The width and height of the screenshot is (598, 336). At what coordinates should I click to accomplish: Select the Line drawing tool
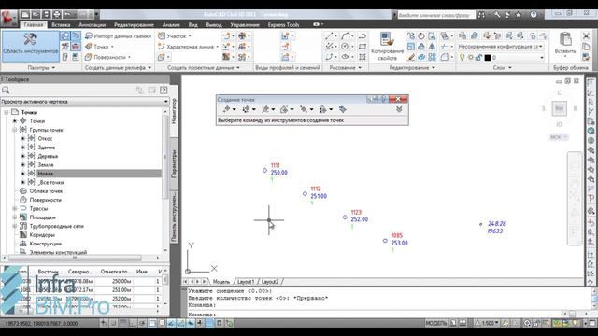329,35
